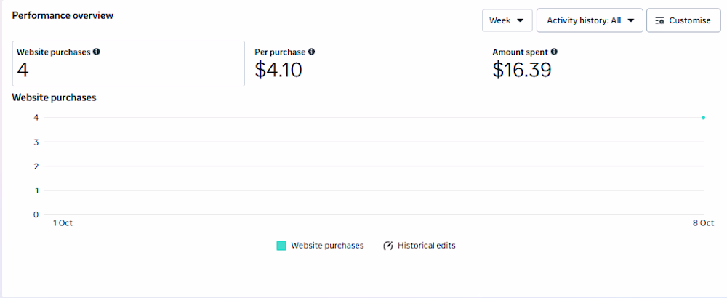Click the Performance overview heading
Viewport: 727px width, 298px height.
pos(63,15)
